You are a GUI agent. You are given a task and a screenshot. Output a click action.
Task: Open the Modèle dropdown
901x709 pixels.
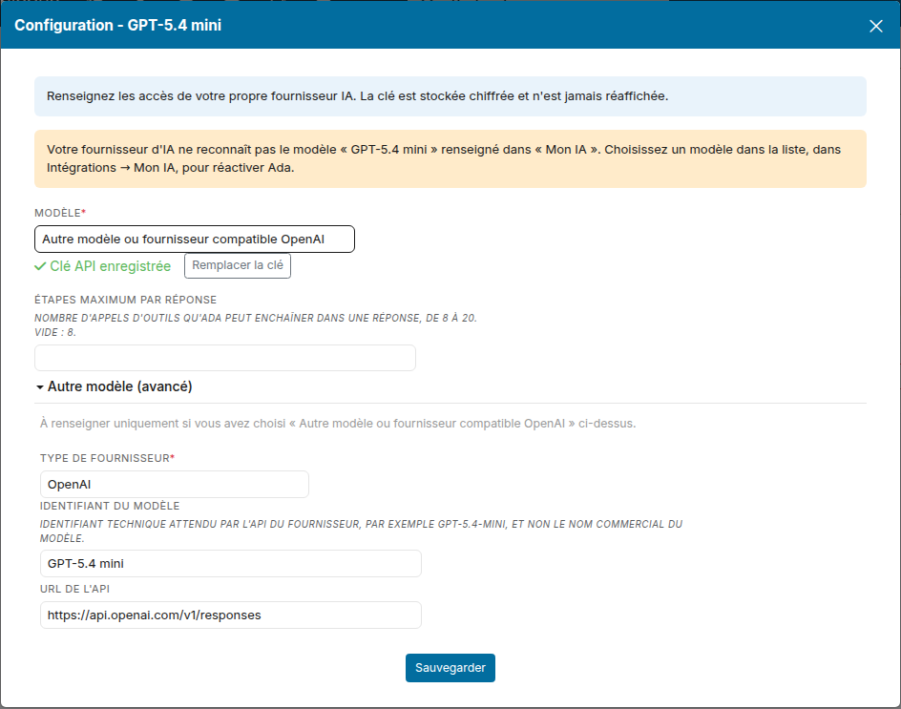tap(194, 239)
